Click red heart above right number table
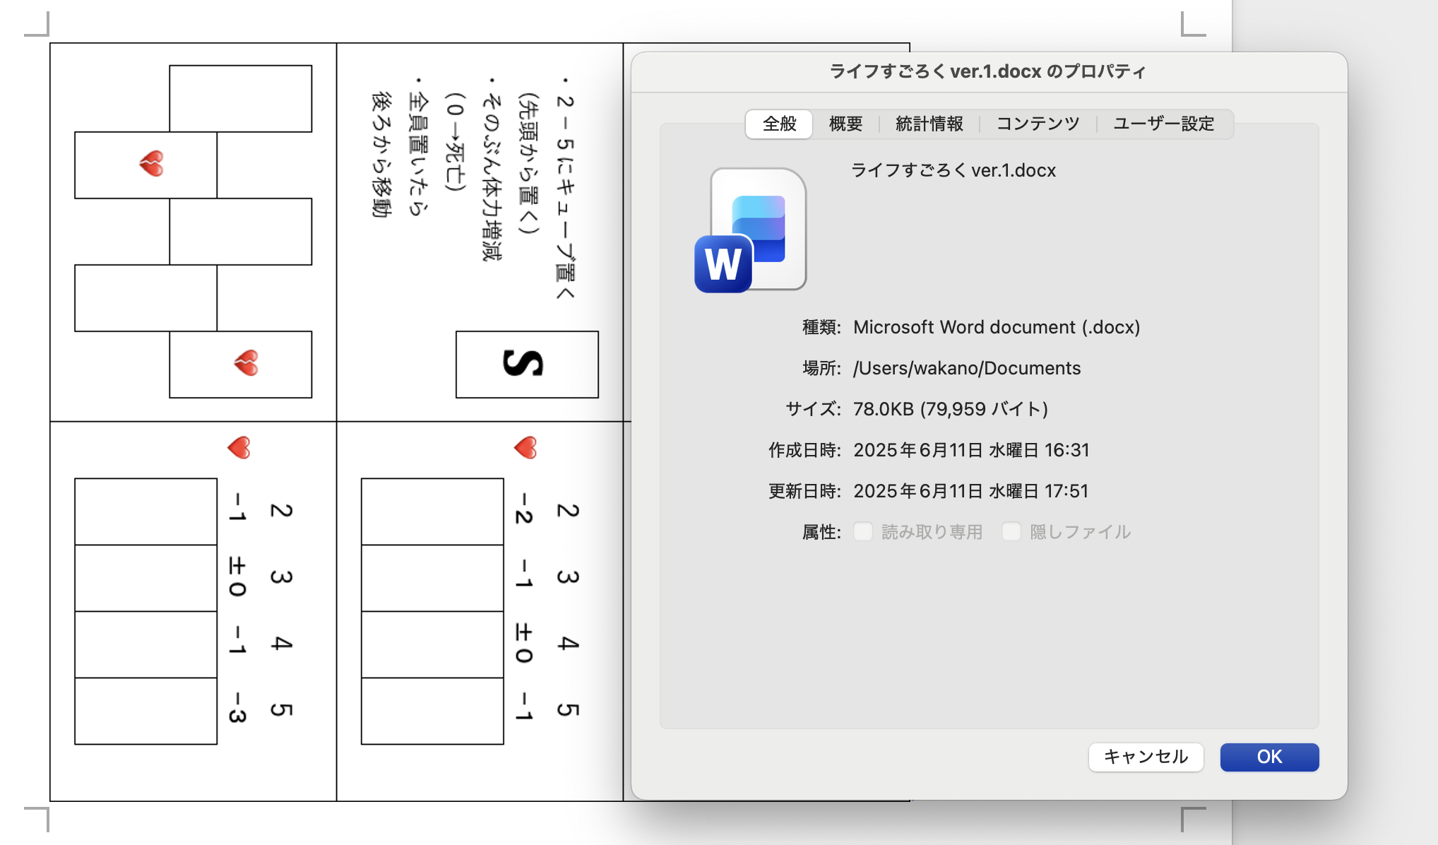1438x845 pixels. click(525, 447)
